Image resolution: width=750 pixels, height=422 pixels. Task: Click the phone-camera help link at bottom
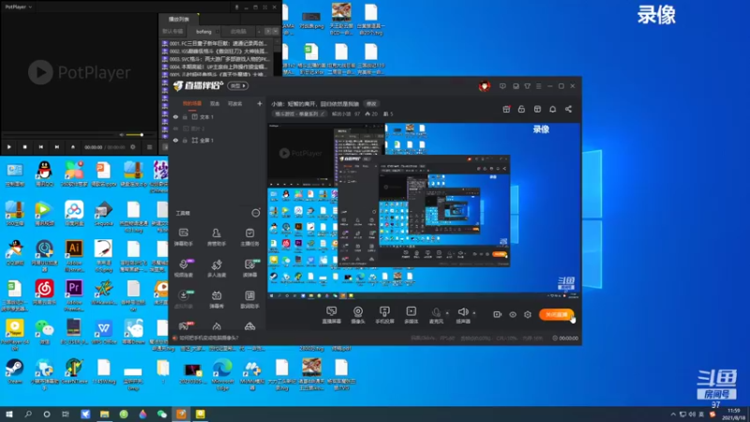[x=208, y=338]
